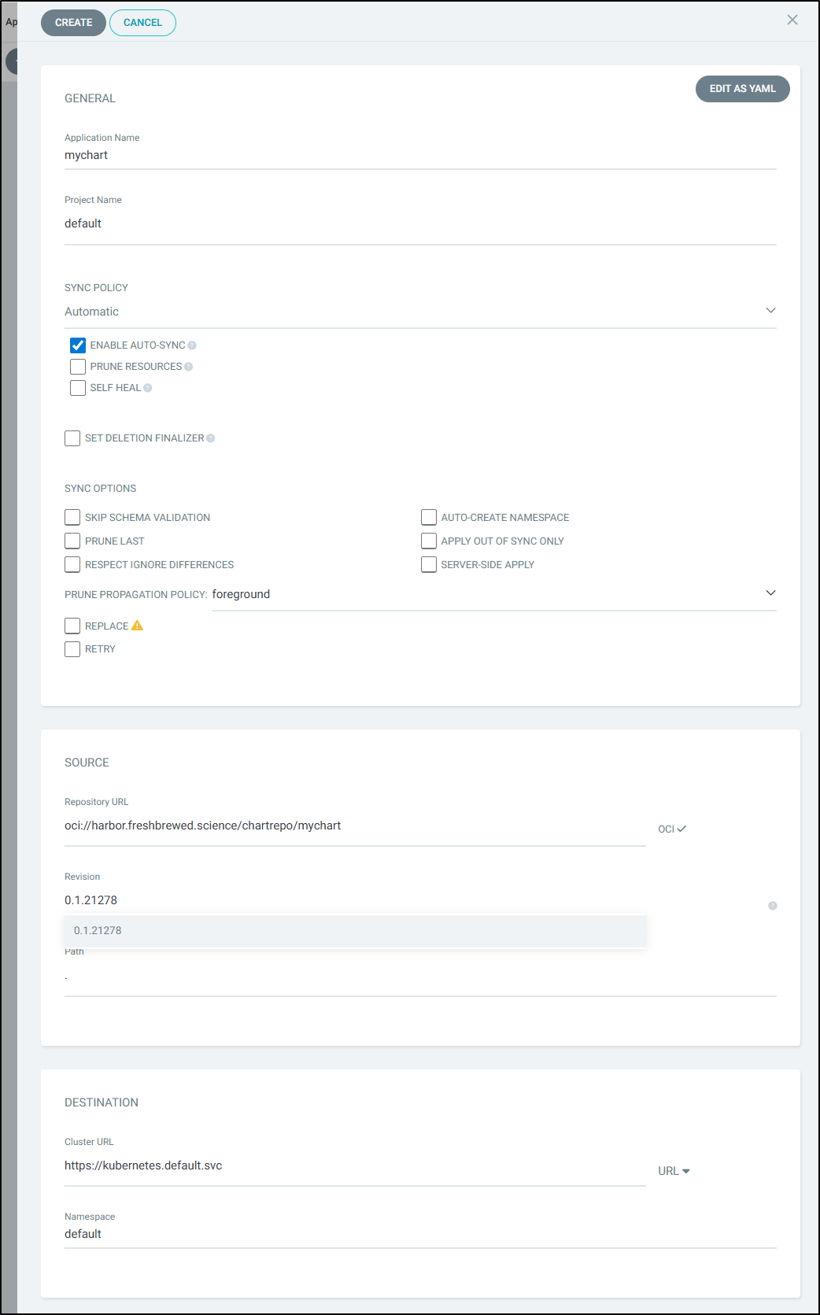Uncheck the Enable Auto-Sync checkbox
This screenshot has height=1315, width=820.
(78, 345)
